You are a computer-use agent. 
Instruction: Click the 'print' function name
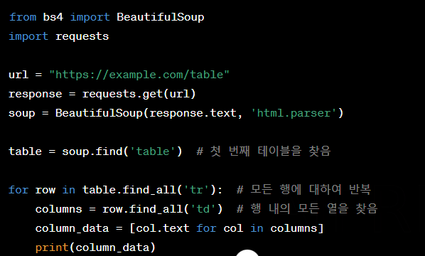[52, 247]
